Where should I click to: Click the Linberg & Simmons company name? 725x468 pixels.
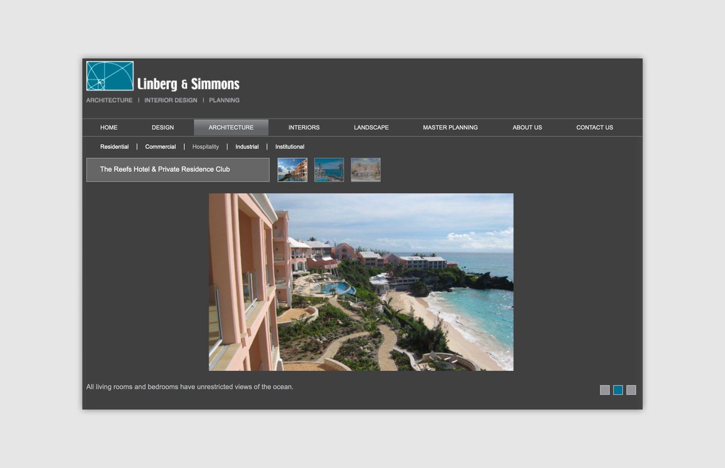pos(188,84)
